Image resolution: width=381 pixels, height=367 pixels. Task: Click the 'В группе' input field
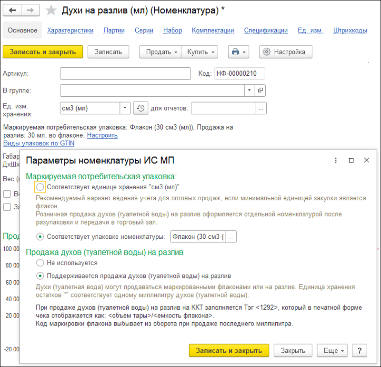[x=152, y=90]
